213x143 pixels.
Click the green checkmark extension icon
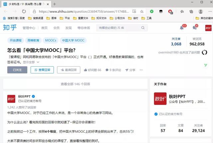152,12
